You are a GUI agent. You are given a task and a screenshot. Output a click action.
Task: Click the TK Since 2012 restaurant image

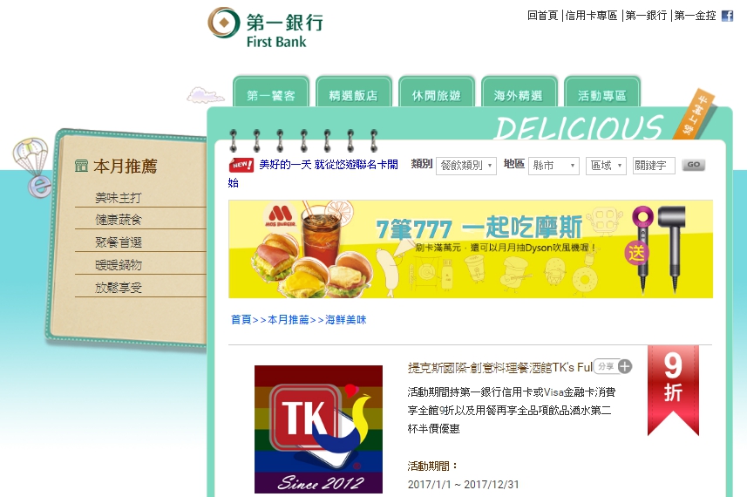point(318,429)
